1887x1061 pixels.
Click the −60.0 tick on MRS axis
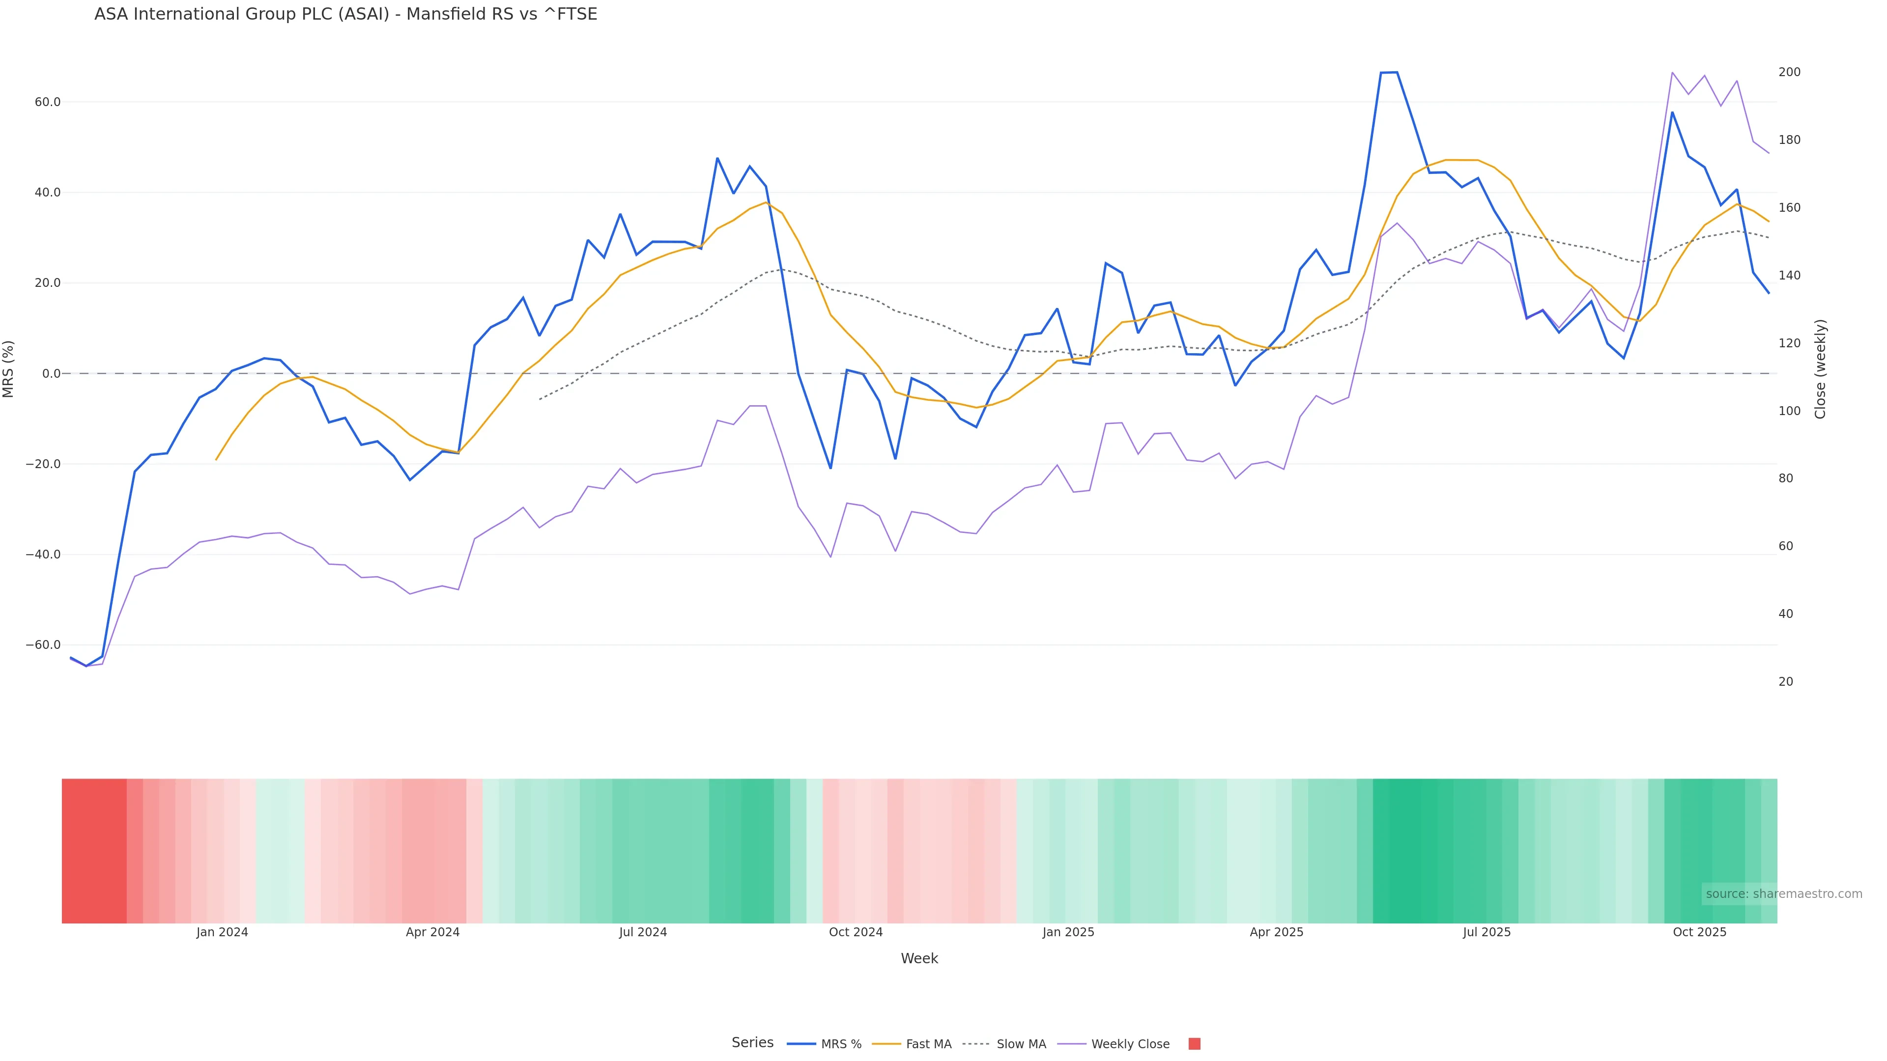tap(43, 645)
